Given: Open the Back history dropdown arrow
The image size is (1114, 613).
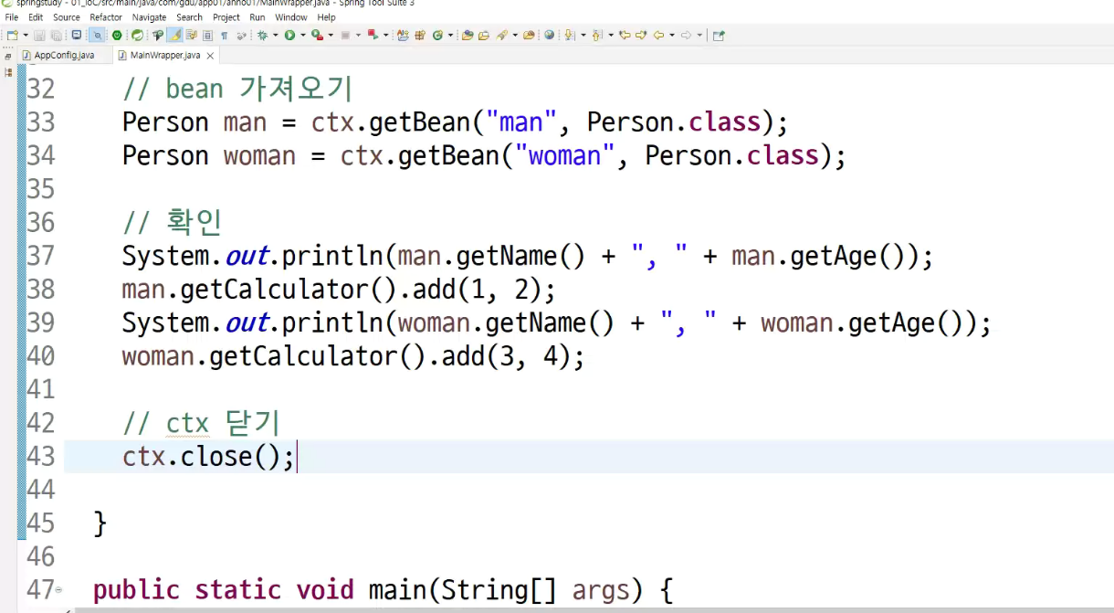Looking at the screenshot, I should tap(671, 36).
